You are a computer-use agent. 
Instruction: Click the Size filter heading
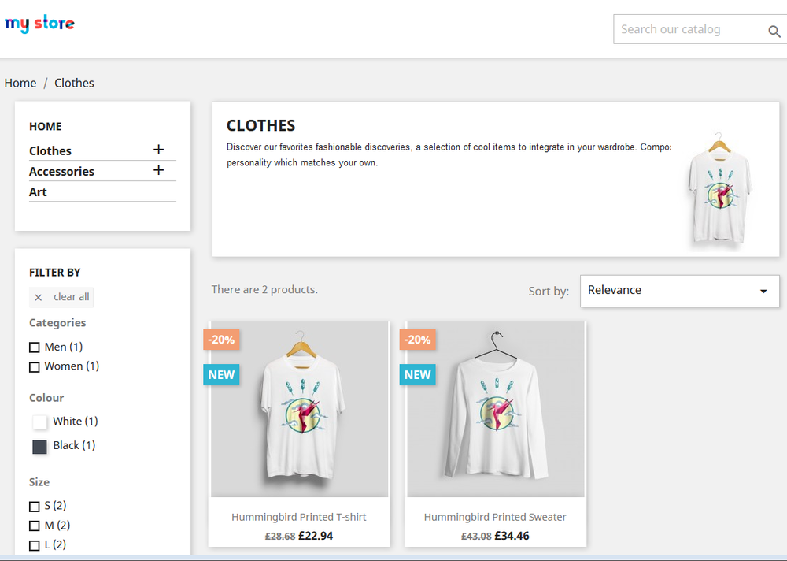[x=39, y=482]
